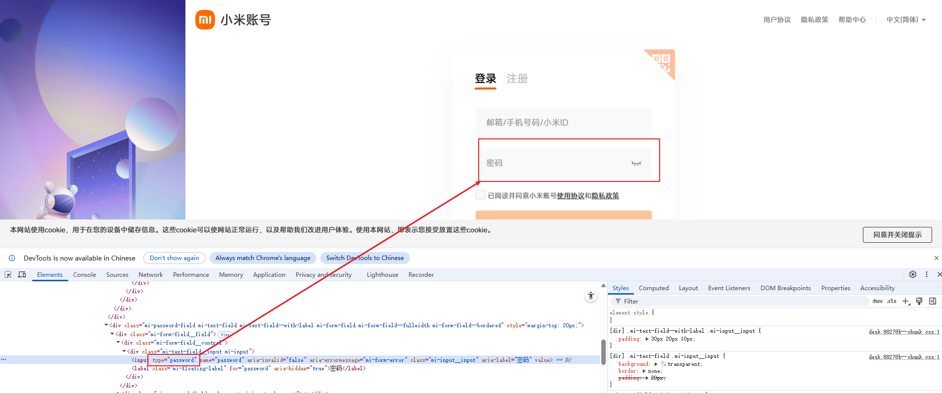Open the Application panel tab
Screen dimensions: 942x393
click(269, 275)
